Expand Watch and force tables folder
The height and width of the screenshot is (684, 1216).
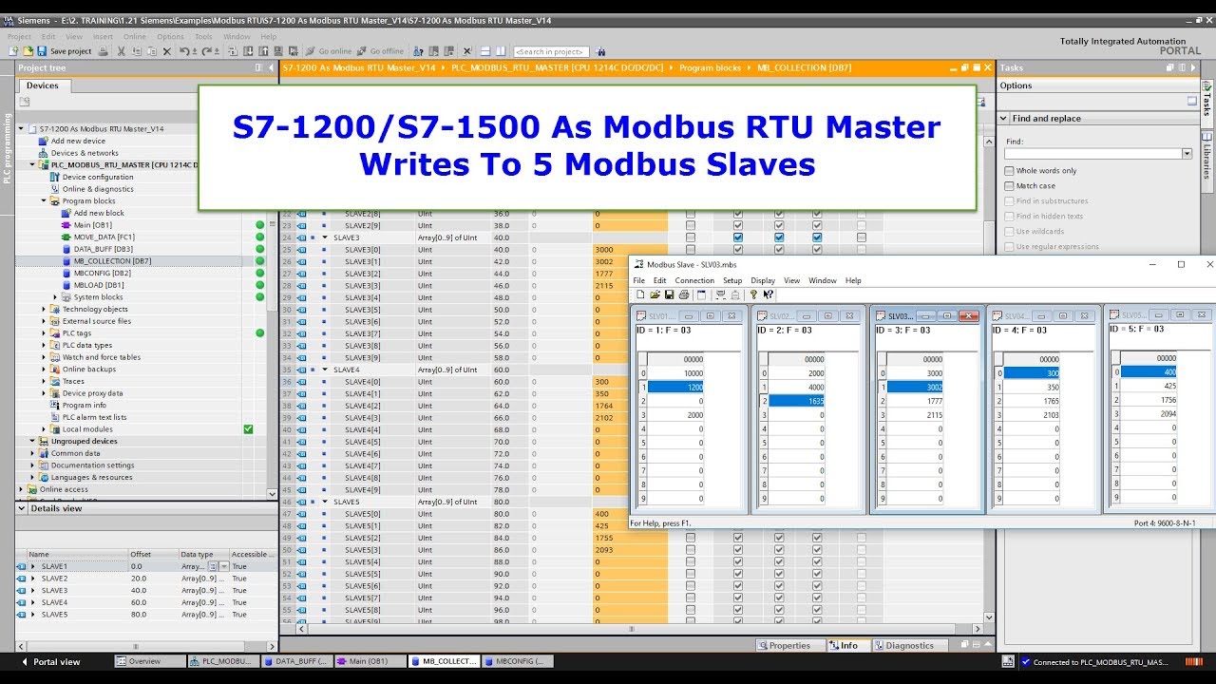pyautogui.click(x=44, y=357)
